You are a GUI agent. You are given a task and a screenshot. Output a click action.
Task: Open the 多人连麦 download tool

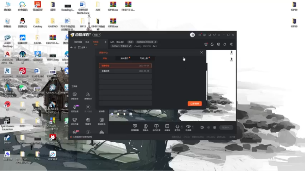(x=88, y=109)
